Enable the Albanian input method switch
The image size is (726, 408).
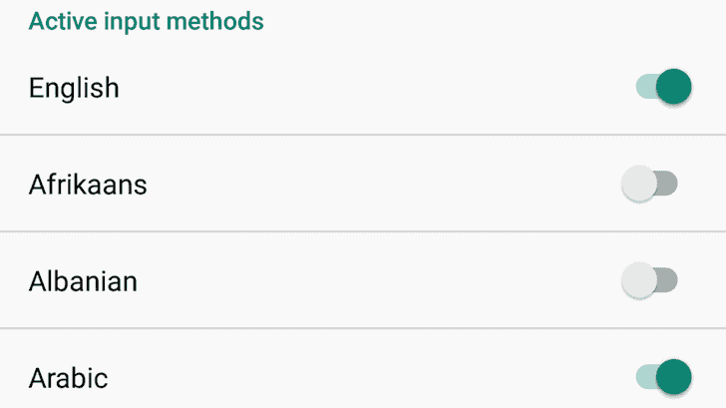click(649, 281)
